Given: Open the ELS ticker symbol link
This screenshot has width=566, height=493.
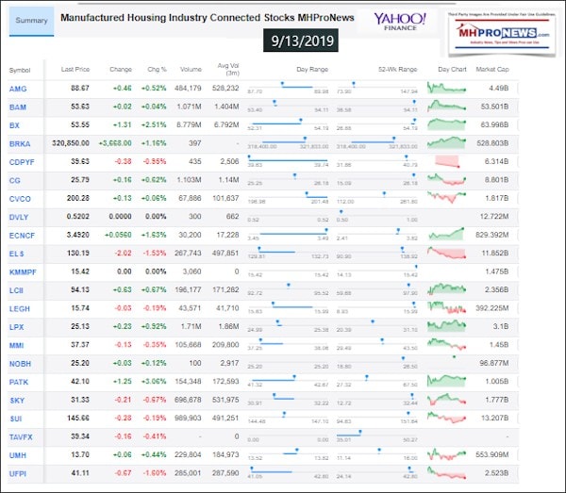Looking at the screenshot, I should coord(16,254).
